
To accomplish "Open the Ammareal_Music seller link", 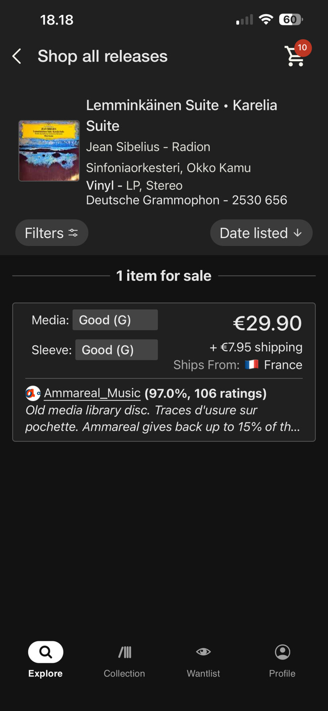I will [x=92, y=393].
